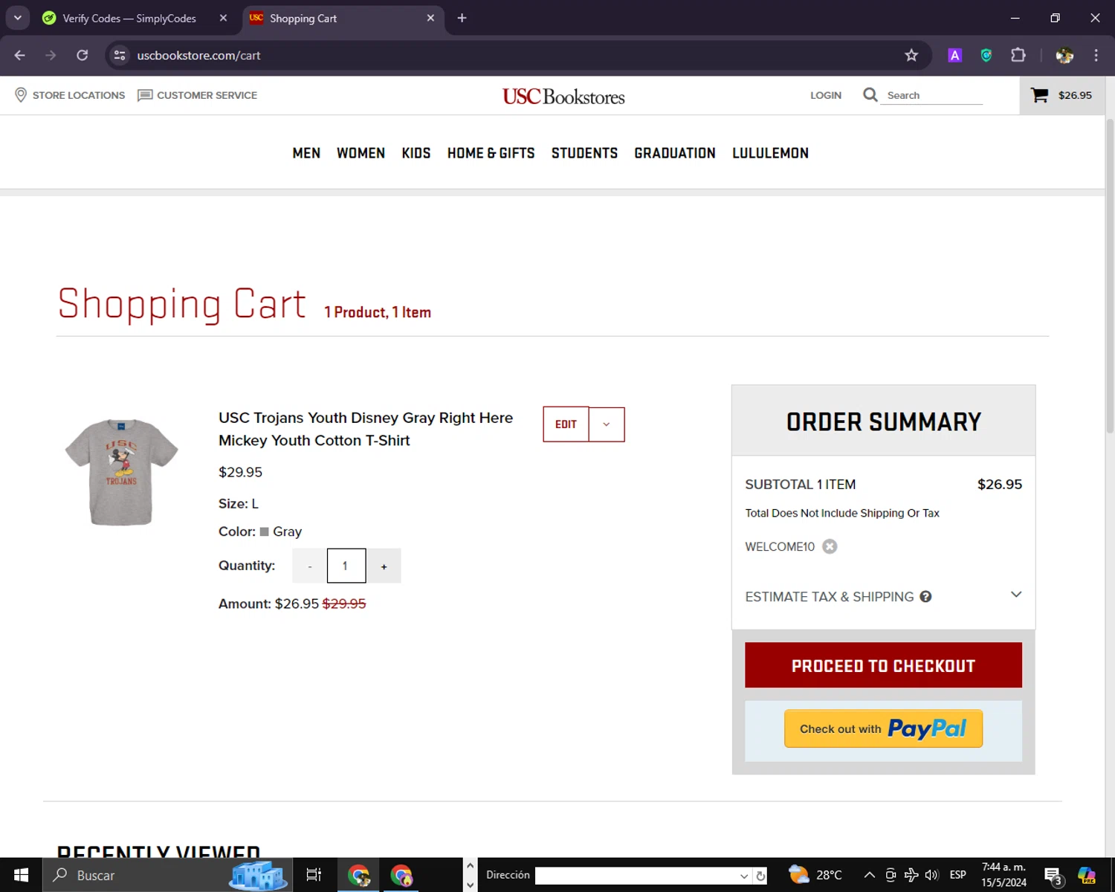This screenshot has width=1115, height=892.
Task: Click the T-shirt product thumbnail
Action: (x=121, y=472)
